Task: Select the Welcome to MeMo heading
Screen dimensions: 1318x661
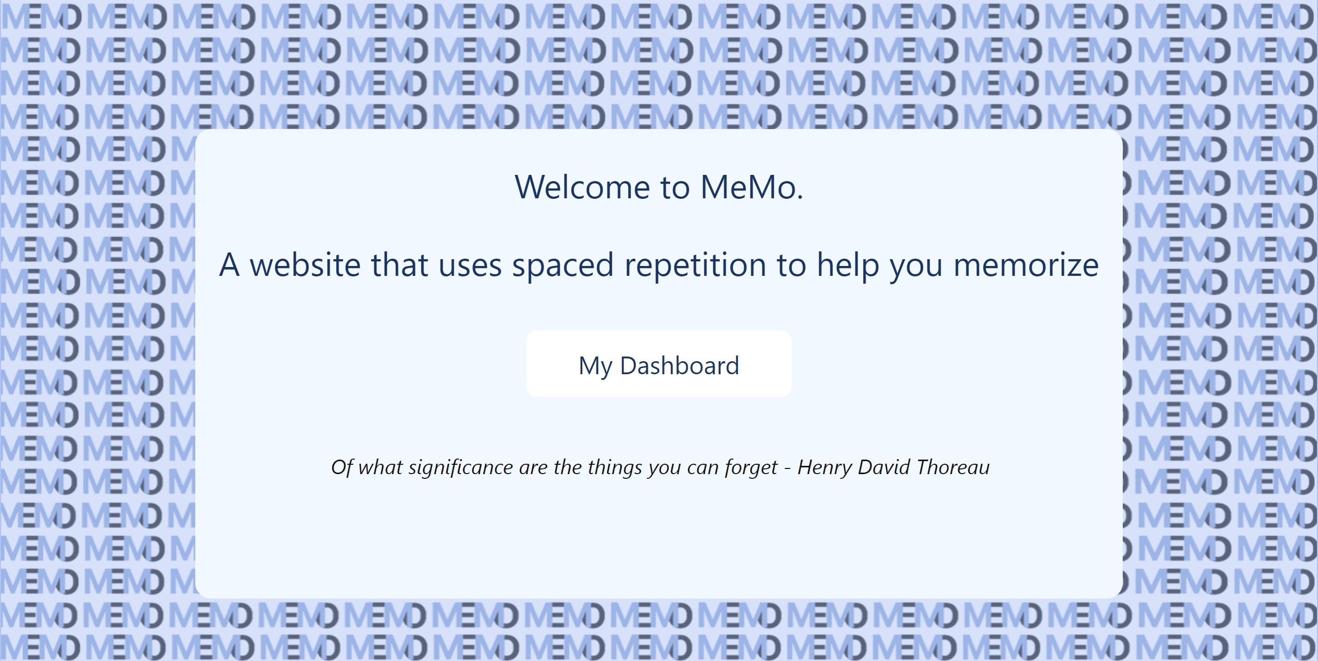Action: (x=659, y=187)
